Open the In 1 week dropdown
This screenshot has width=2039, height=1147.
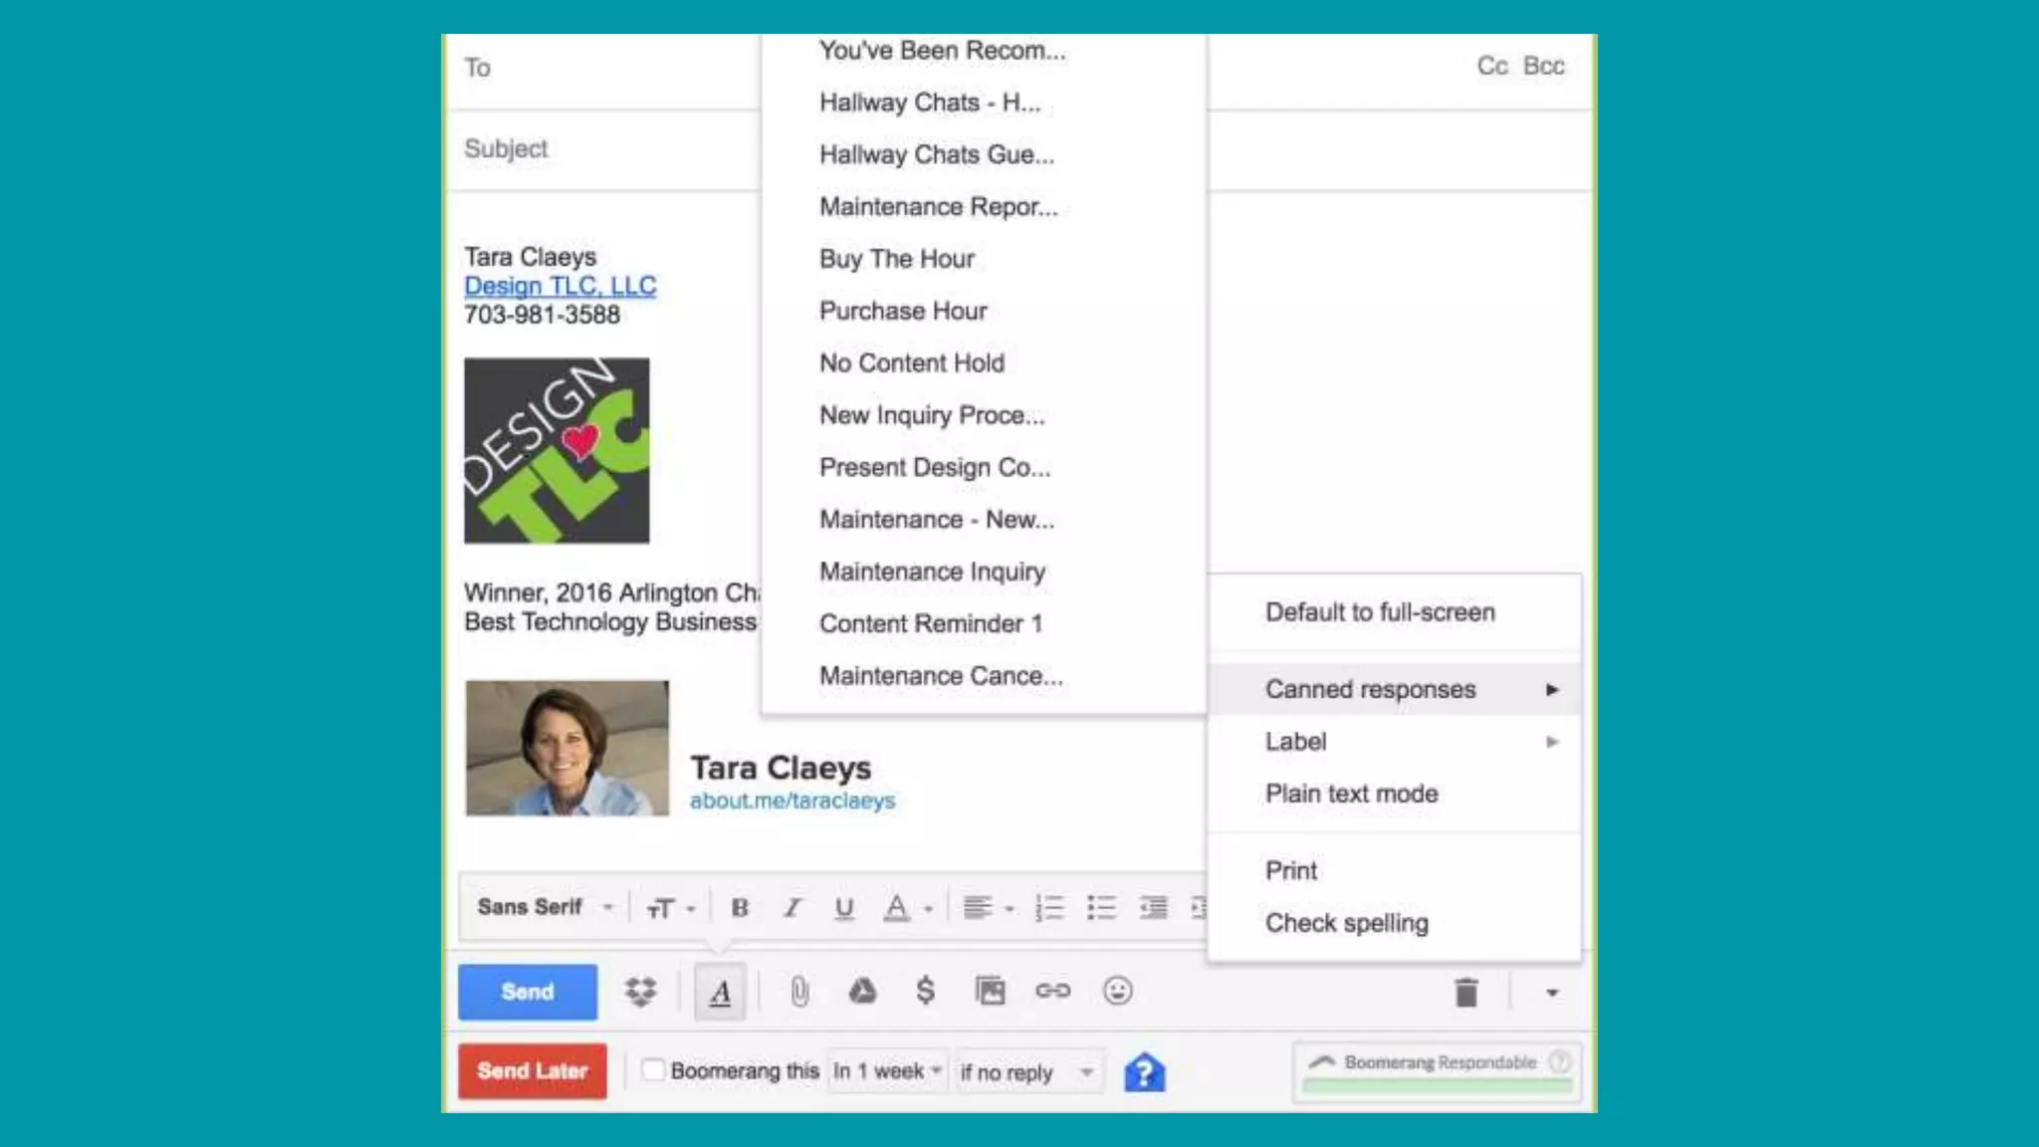(886, 1071)
